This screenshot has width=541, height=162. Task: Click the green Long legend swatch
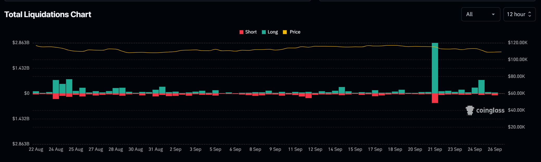(264, 32)
